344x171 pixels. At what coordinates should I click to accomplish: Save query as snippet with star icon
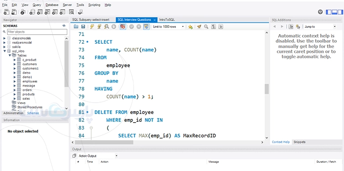tap(190, 27)
